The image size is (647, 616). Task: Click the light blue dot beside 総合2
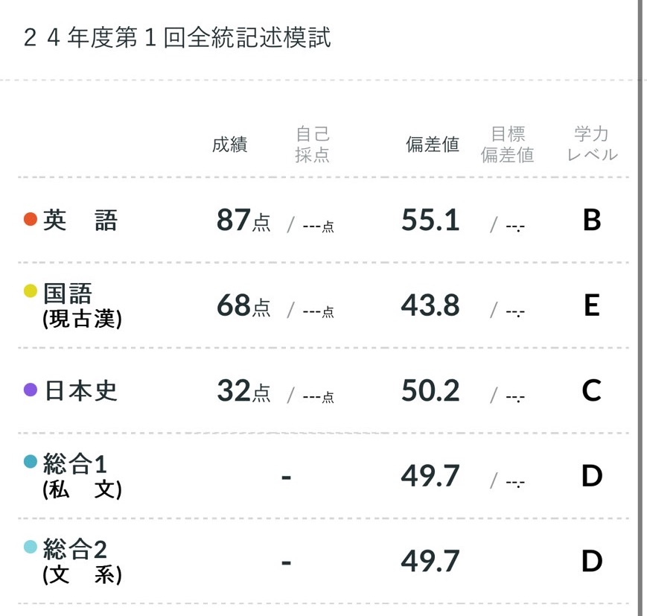click(31, 547)
